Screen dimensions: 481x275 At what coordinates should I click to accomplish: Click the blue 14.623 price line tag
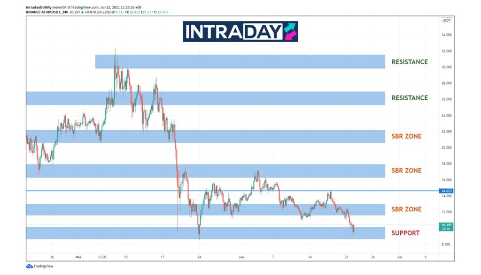pyautogui.click(x=446, y=191)
